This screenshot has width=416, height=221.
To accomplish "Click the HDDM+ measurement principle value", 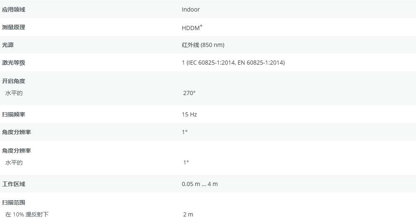I will (x=192, y=28).
